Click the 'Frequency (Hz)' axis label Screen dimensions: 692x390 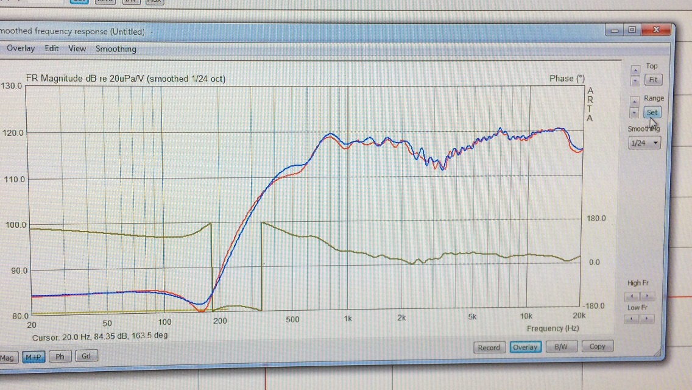click(x=553, y=328)
